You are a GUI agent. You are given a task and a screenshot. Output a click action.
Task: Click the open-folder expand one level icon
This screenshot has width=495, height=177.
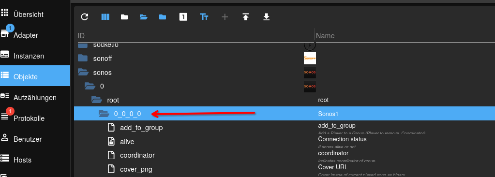144,17
